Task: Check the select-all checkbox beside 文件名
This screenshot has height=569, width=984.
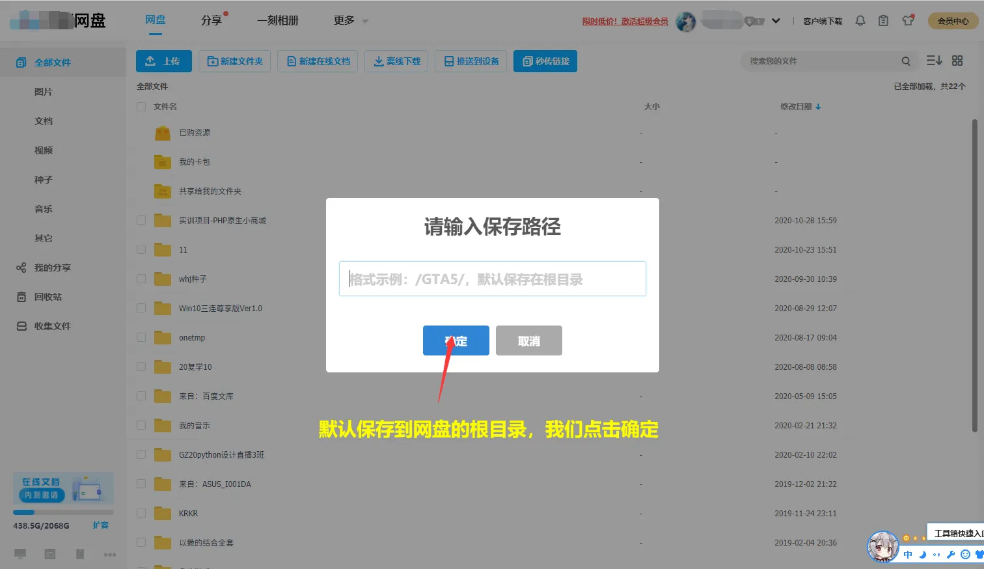Action: click(141, 106)
